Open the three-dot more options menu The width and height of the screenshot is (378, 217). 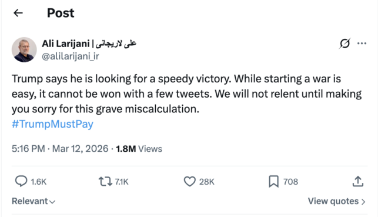click(362, 44)
